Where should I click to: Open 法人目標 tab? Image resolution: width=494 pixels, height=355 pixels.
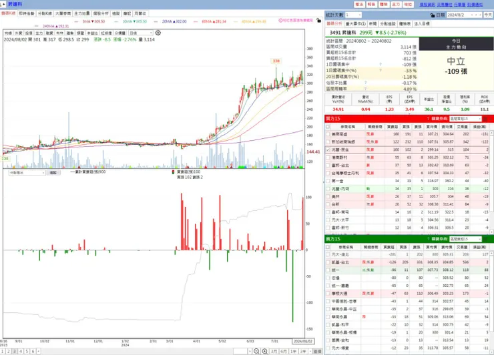click(421, 23)
